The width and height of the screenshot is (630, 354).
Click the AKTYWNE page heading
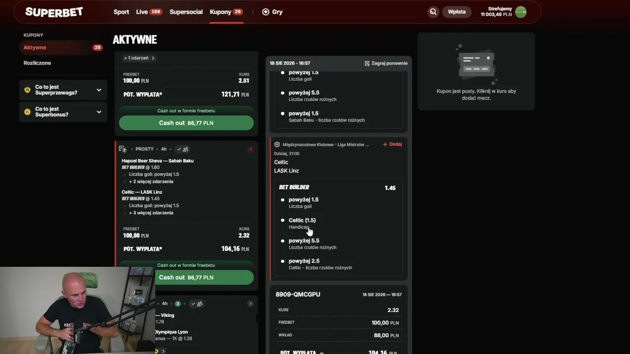135,40
